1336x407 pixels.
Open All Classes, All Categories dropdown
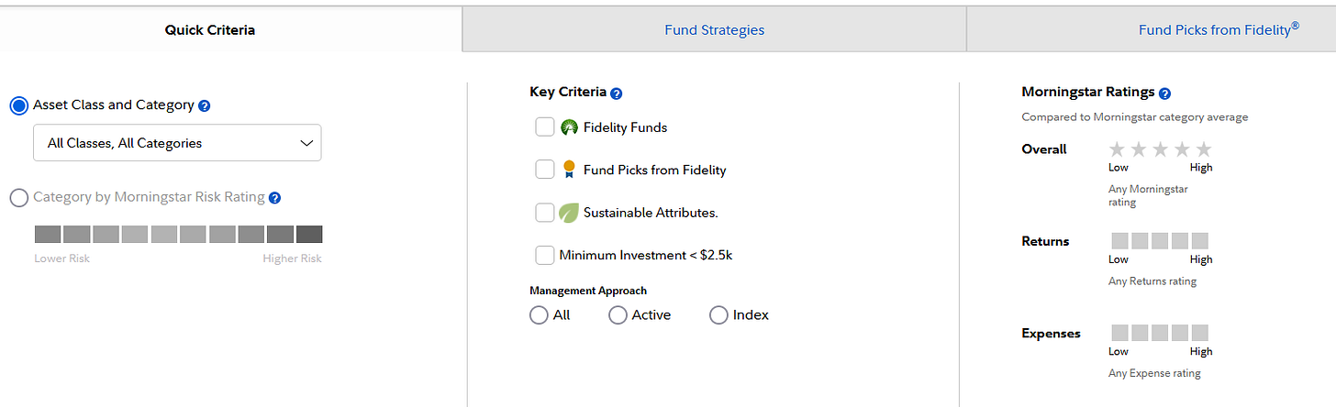pos(177,143)
